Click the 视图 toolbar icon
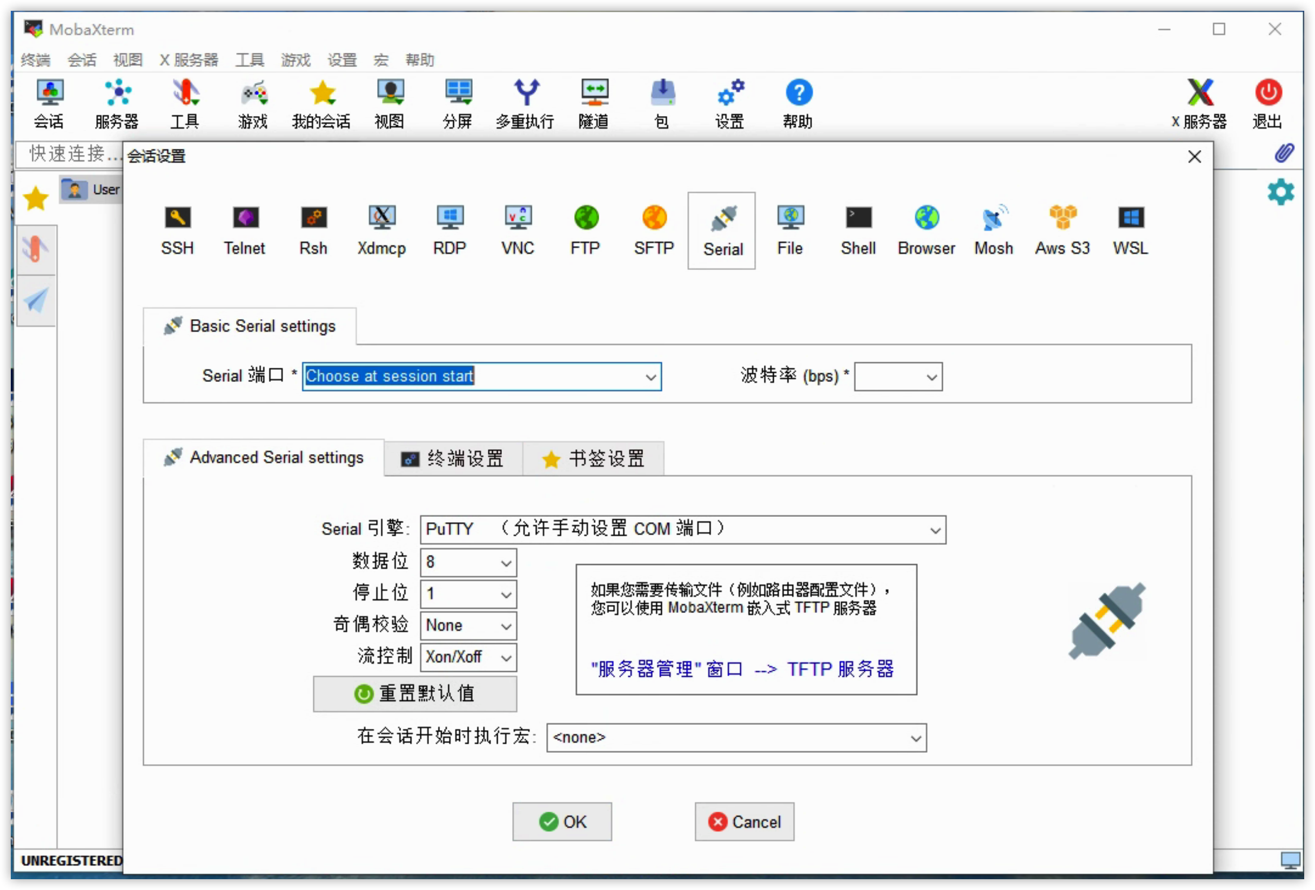The height and width of the screenshot is (890, 1315). pyautogui.click(x=390, y=104)
